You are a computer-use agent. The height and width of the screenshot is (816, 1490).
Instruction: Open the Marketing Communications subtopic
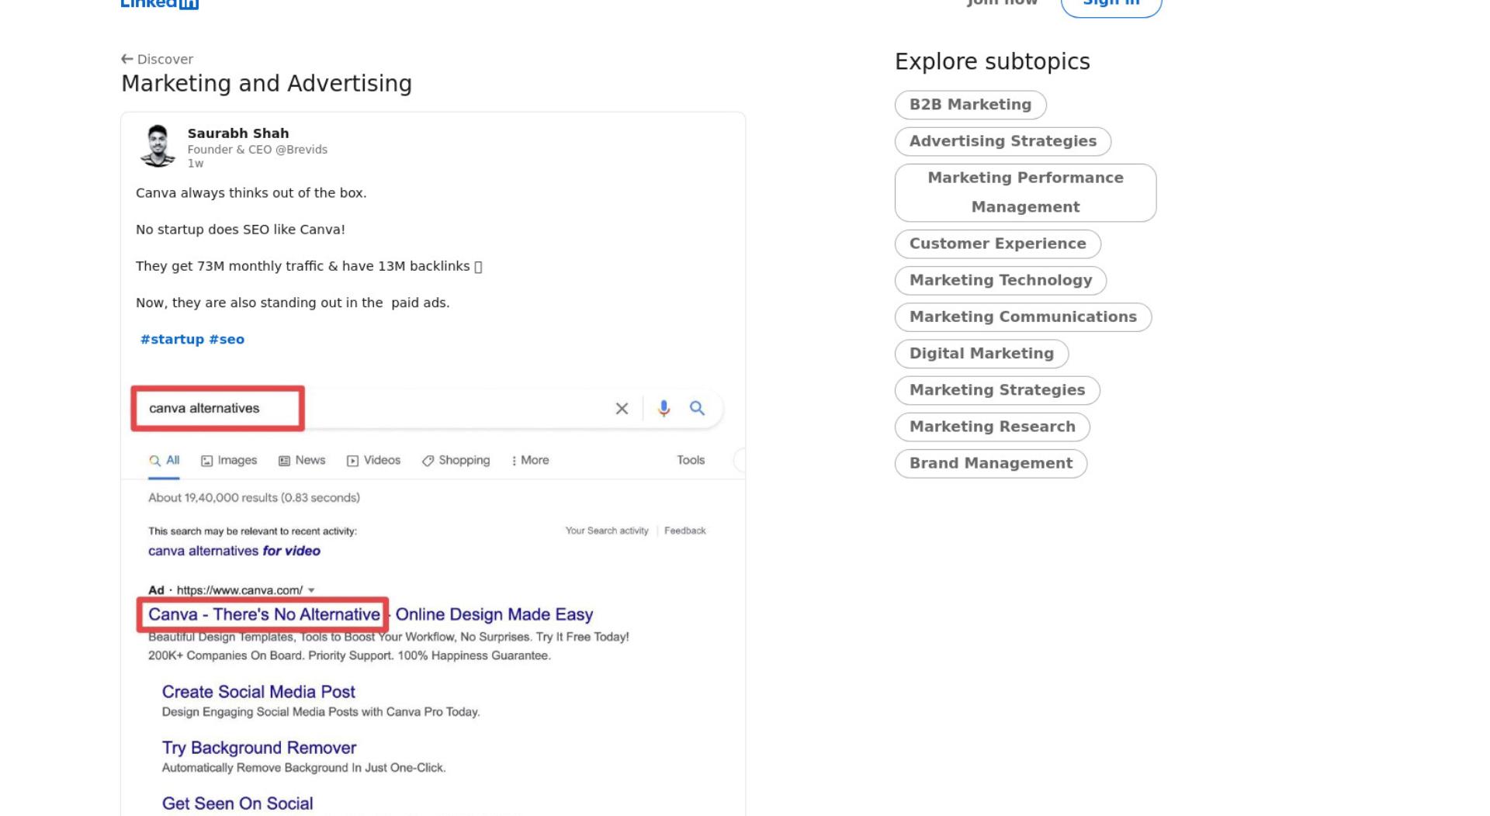pyautogui.click(x=1023, y=316)
